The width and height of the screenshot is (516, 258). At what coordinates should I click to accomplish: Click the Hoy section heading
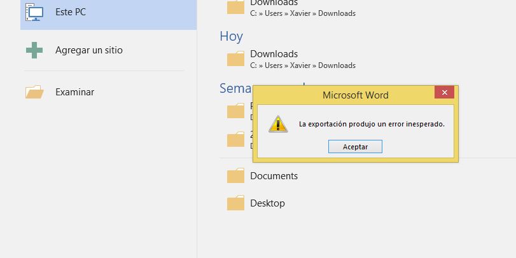232,36
